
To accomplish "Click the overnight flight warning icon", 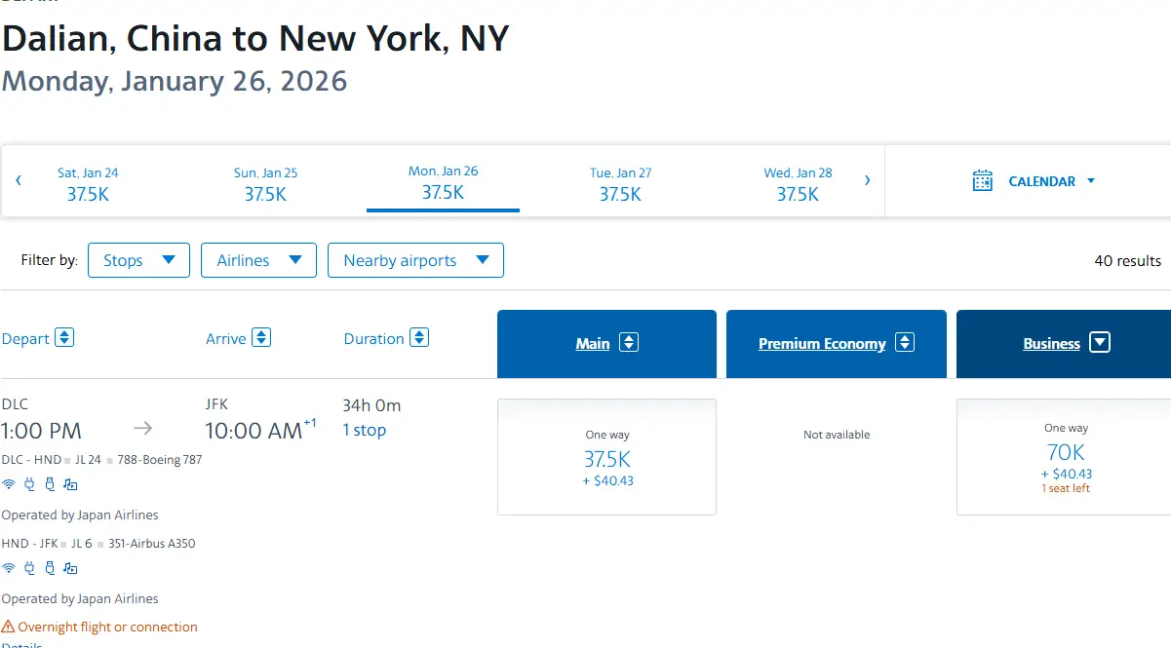I will click(9, 627).
